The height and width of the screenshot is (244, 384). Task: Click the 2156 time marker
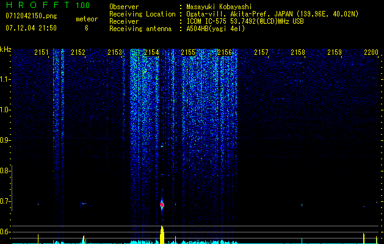[x=225, y=52]
